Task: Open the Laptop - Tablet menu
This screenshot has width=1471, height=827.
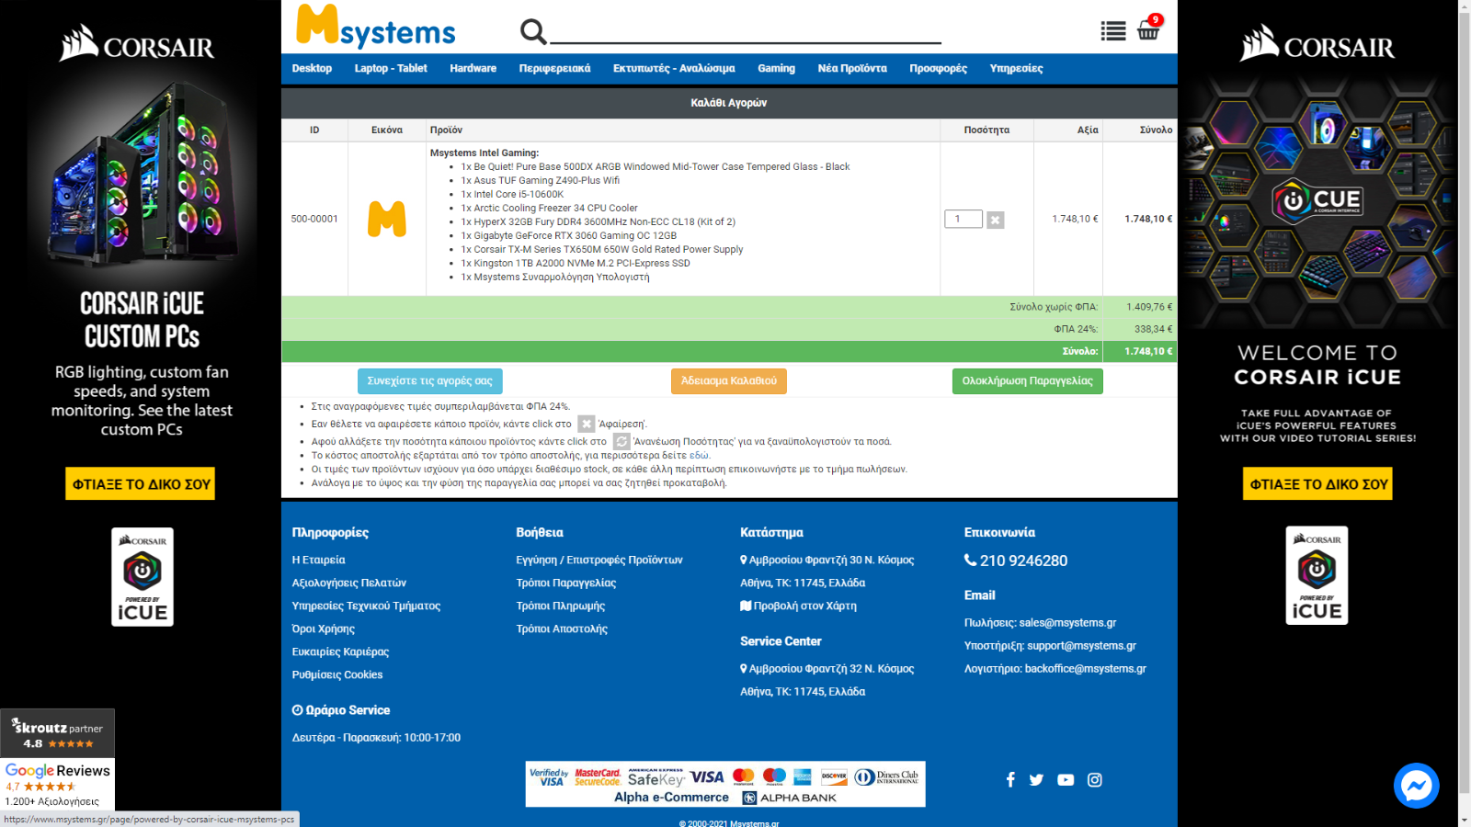Action: (391, 68)
